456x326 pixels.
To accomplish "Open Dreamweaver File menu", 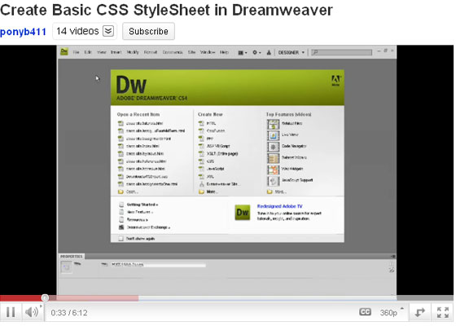I will 76,52.
